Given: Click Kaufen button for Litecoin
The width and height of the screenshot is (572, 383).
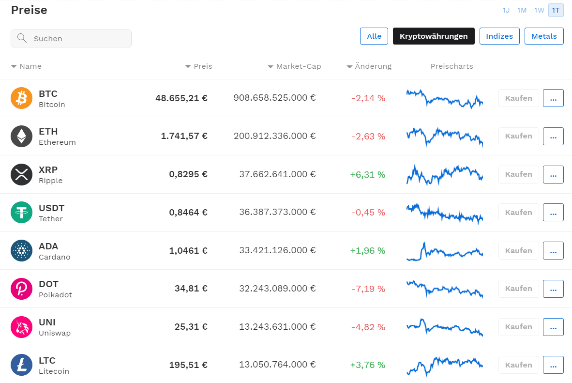Looking at the screenshot, I should click(518, 365).
